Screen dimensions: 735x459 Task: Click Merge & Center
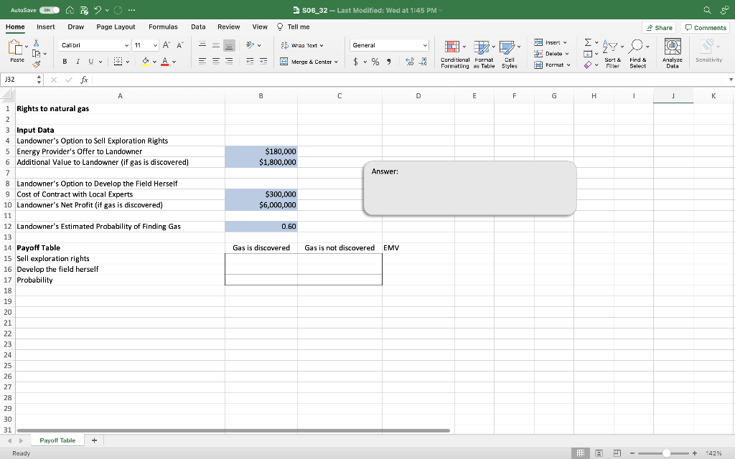[x=309, y=62]
